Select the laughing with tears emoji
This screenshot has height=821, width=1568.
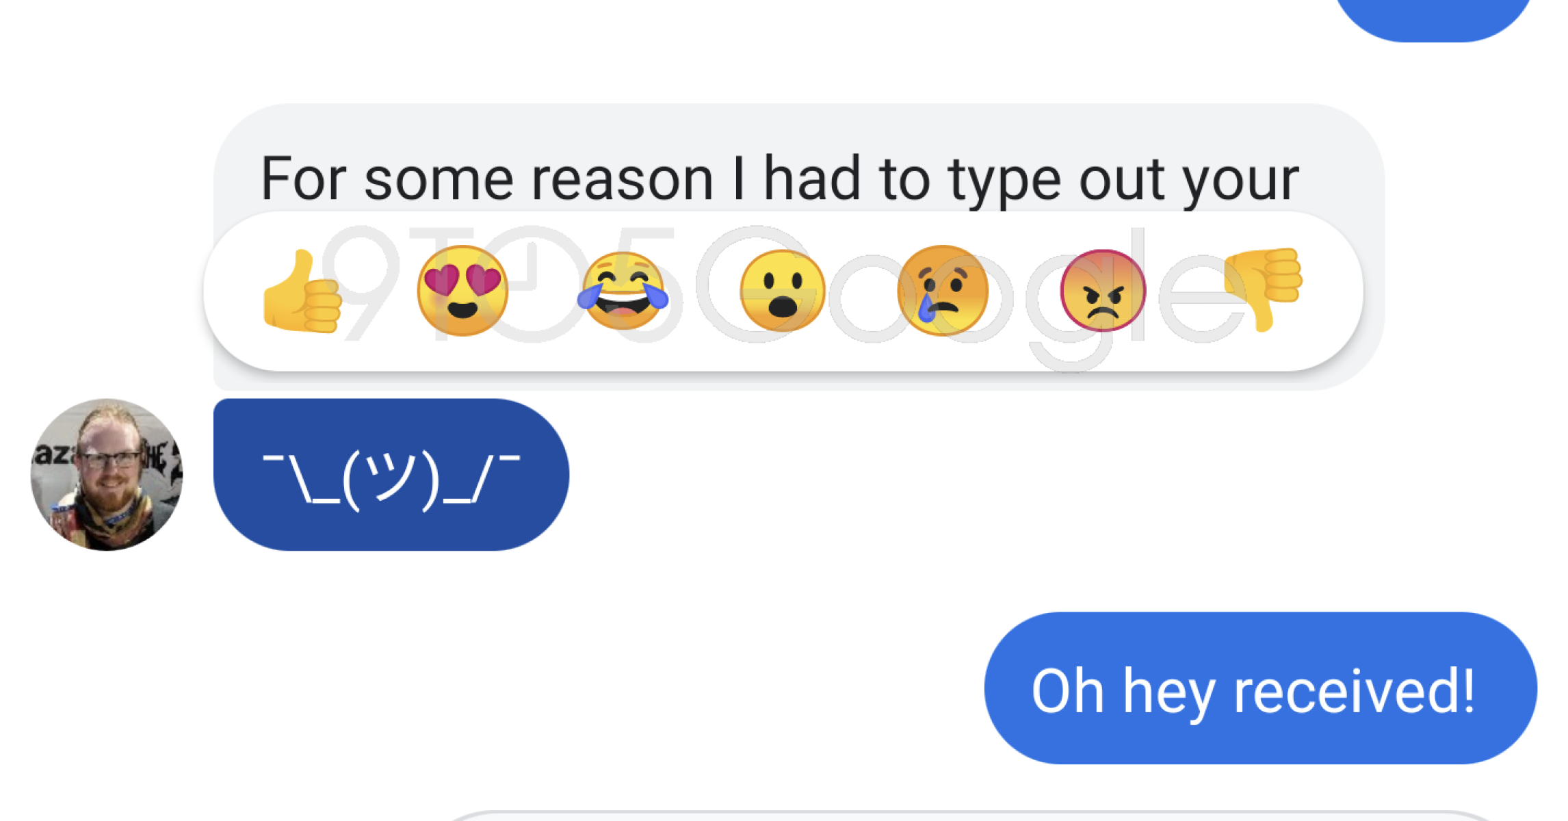tap(623, 291)
